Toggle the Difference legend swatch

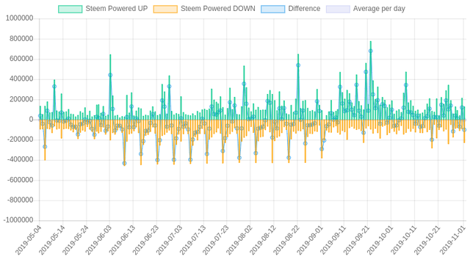(272, 9)
